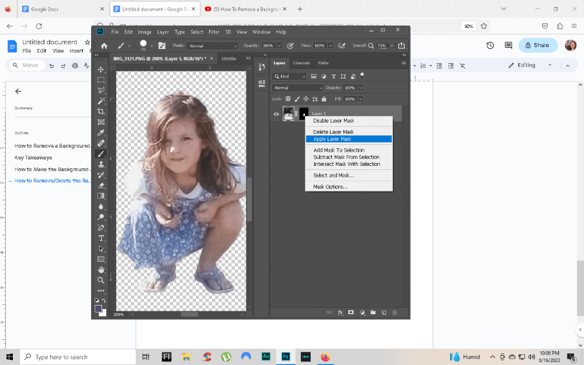The width and height of the screenshot is (584, 365).
Task: Select the Horizontal Type tool
Action: click(x=101, y=238)
